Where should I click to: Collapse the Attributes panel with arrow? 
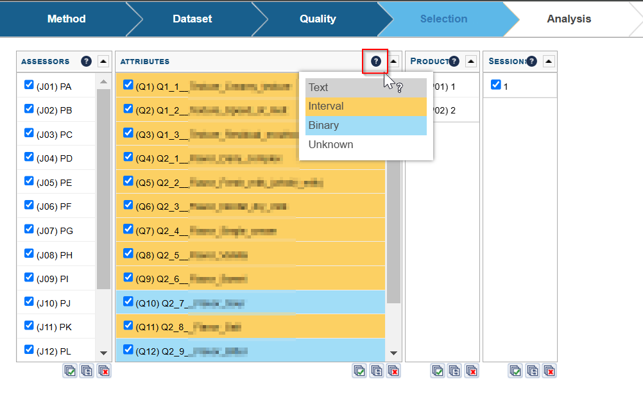point(394,62)
